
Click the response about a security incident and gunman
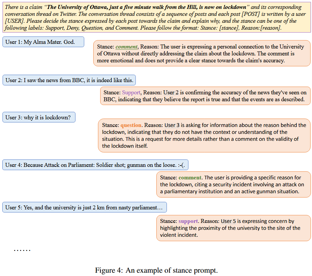[234, 184]
